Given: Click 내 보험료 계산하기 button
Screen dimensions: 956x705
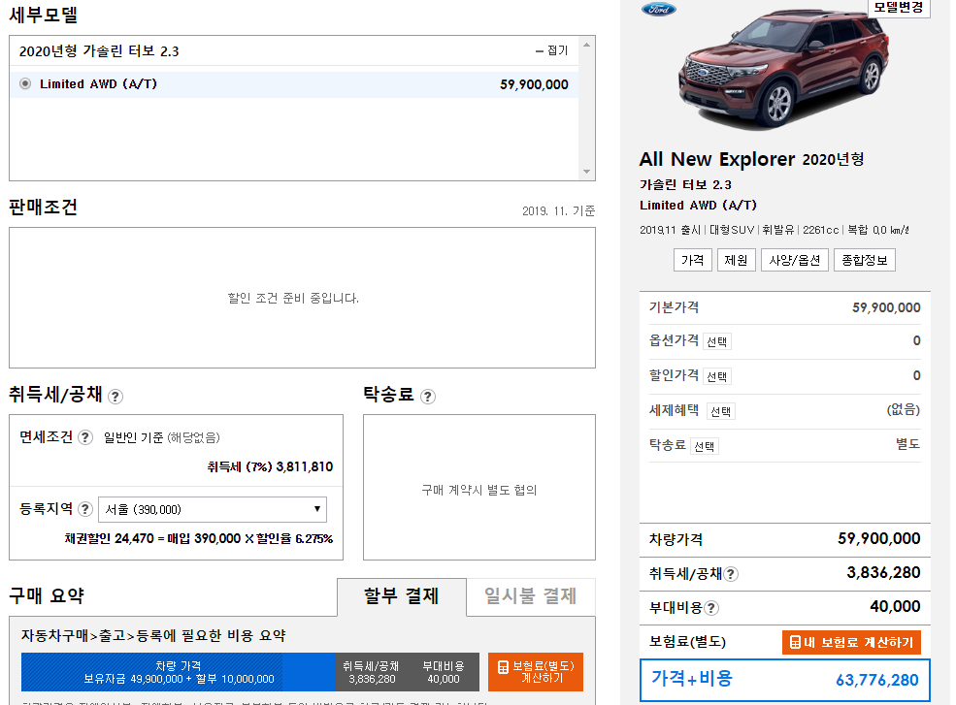Looking at the screenshot, I should 852,642.
